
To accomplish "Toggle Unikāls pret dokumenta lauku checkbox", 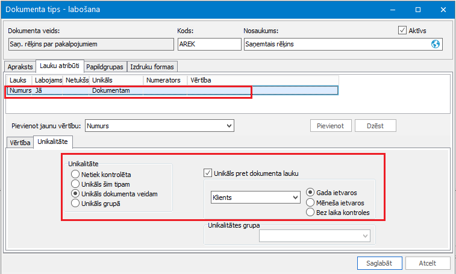I will [x=208, y=173].
